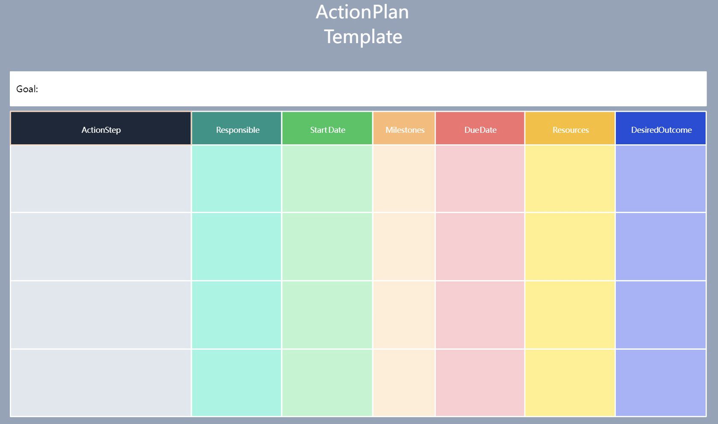Screen dimensions: 718x424
Task: Select the ActionStep header cell
Action: click(x=101, y=129)
